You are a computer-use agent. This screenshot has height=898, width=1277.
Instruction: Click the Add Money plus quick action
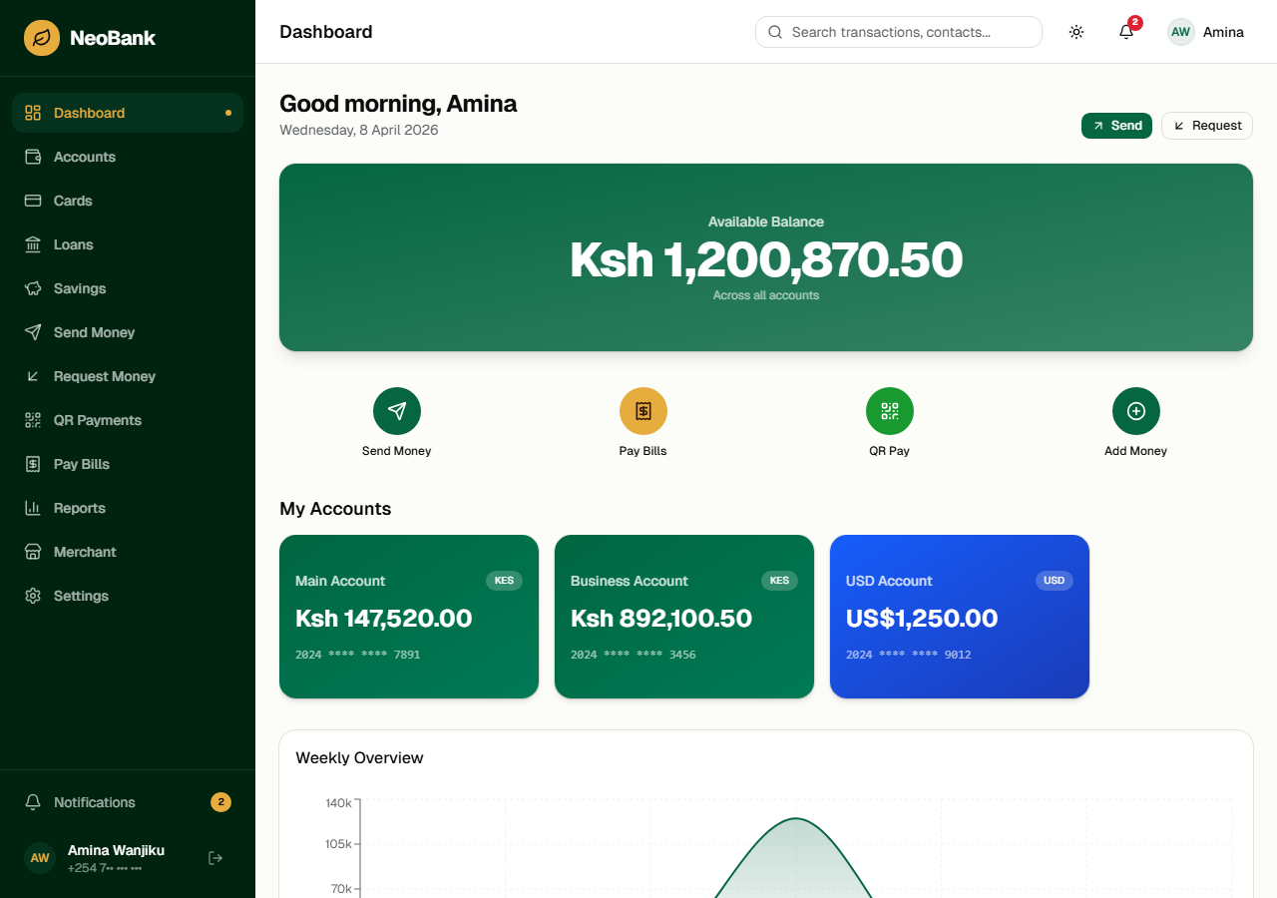click(1136, 411)
